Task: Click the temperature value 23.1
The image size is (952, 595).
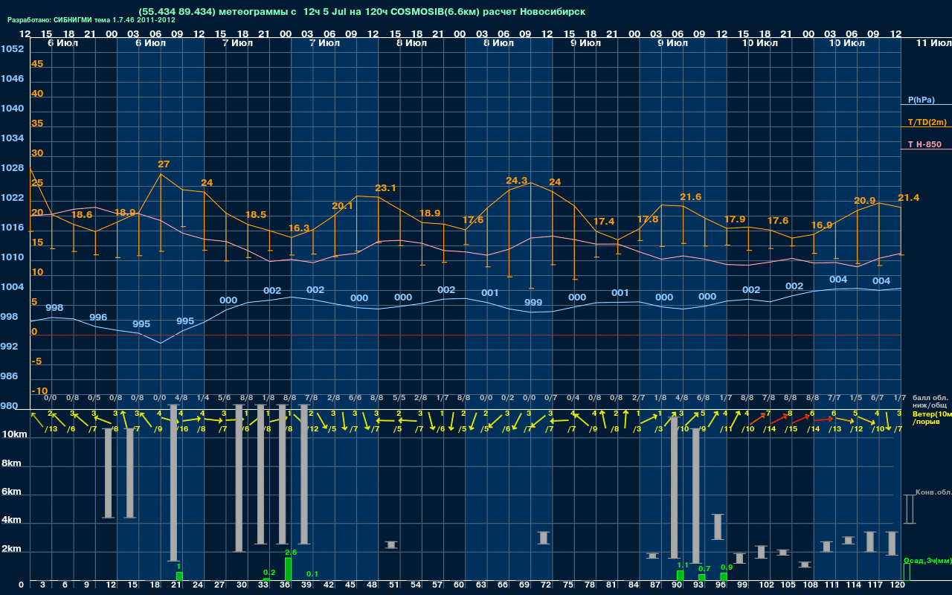Action: (x=385, y=188)
